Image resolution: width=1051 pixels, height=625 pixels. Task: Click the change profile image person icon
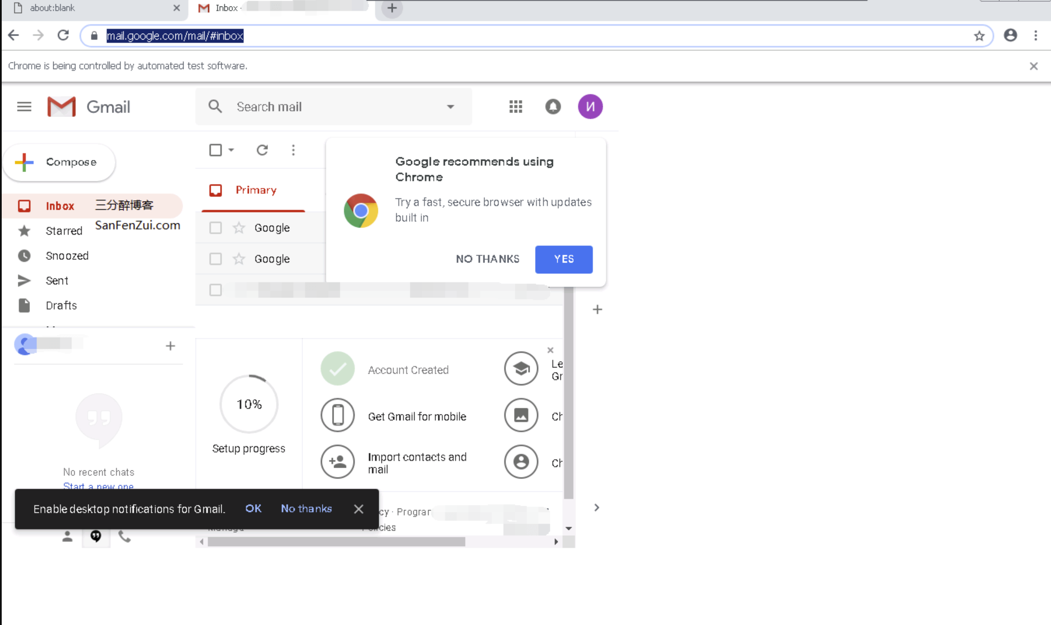coord(521,462)
